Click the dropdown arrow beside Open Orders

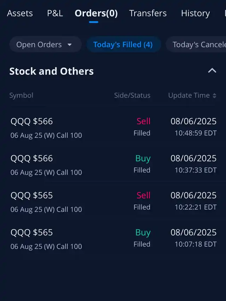[70, 45]
